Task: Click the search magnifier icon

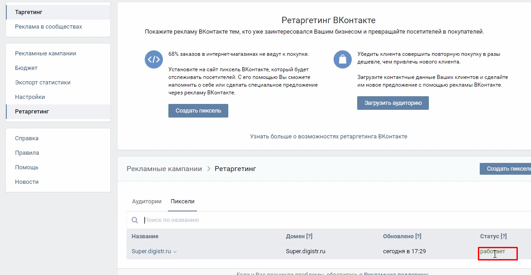Action: coord(135,220)
